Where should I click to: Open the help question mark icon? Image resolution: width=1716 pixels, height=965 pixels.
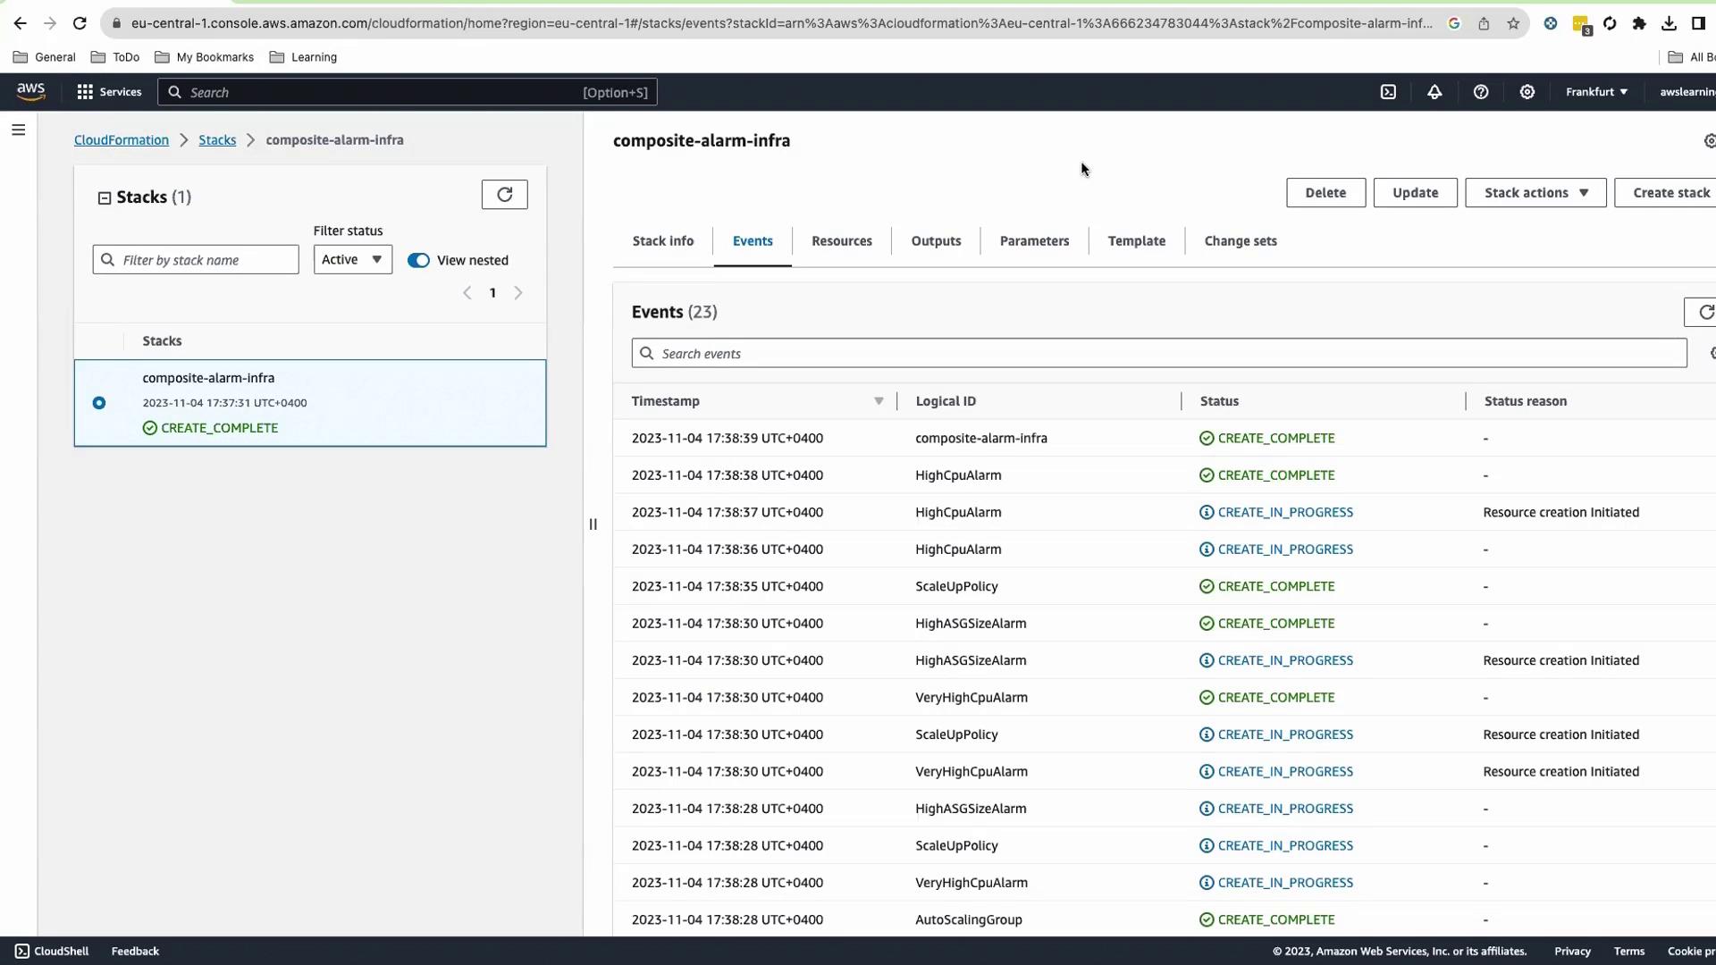[x=1481, y=92]
